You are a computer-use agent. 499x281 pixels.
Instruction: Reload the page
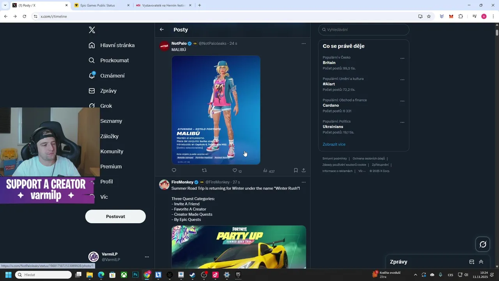pos(24,16)
